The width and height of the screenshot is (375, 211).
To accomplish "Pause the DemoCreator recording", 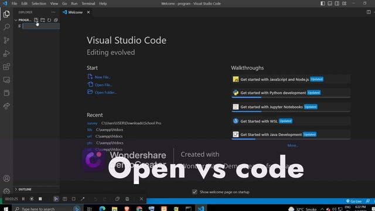I will (23, 199).
